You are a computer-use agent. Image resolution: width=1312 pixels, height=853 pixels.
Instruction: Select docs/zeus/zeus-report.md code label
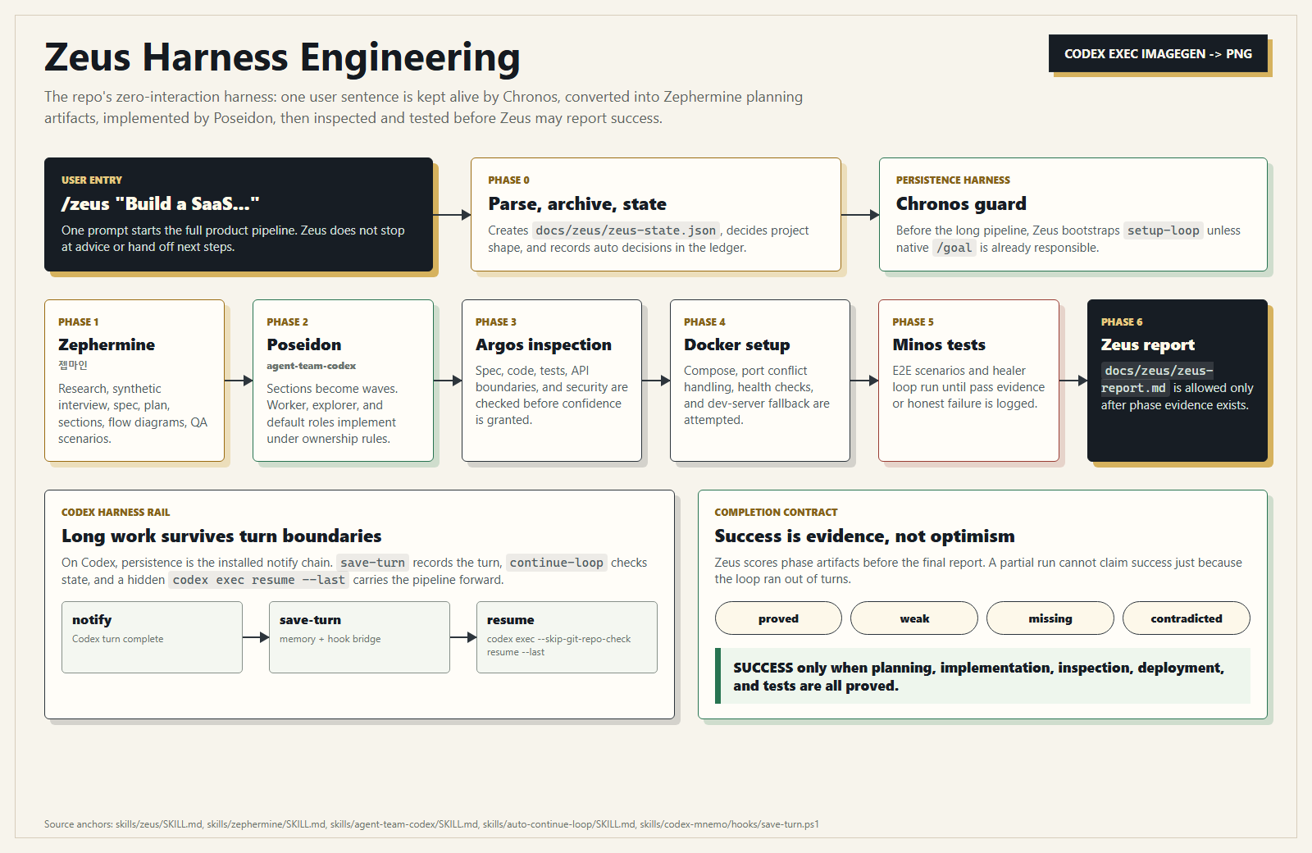click(1158, 379)
